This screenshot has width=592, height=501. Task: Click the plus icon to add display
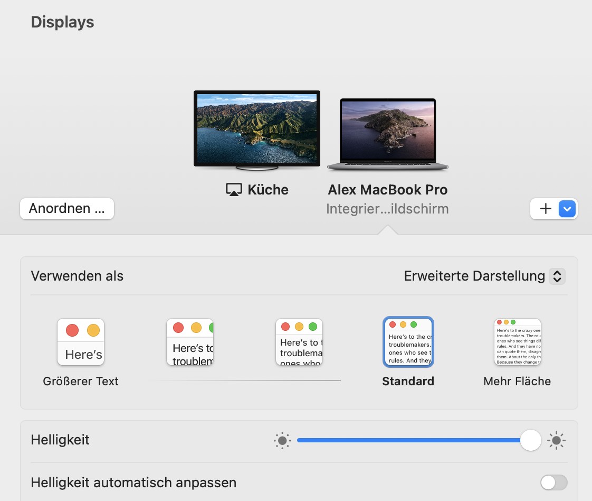pyautogui.click(x=546, y=209)
